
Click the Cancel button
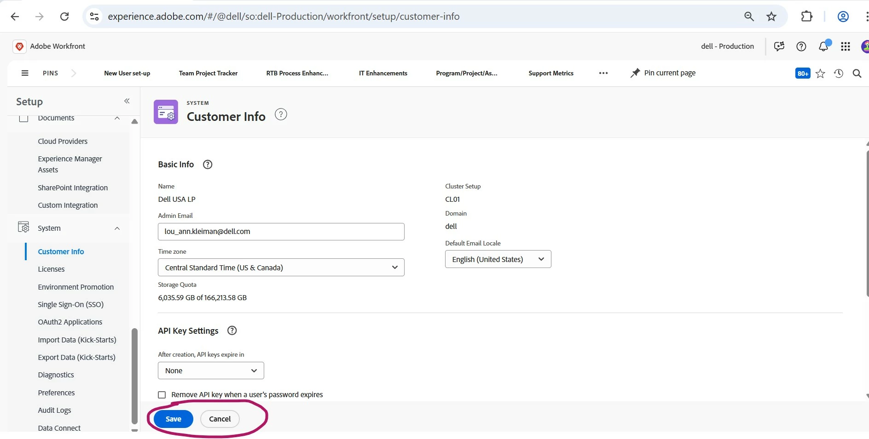coord(220,419)
